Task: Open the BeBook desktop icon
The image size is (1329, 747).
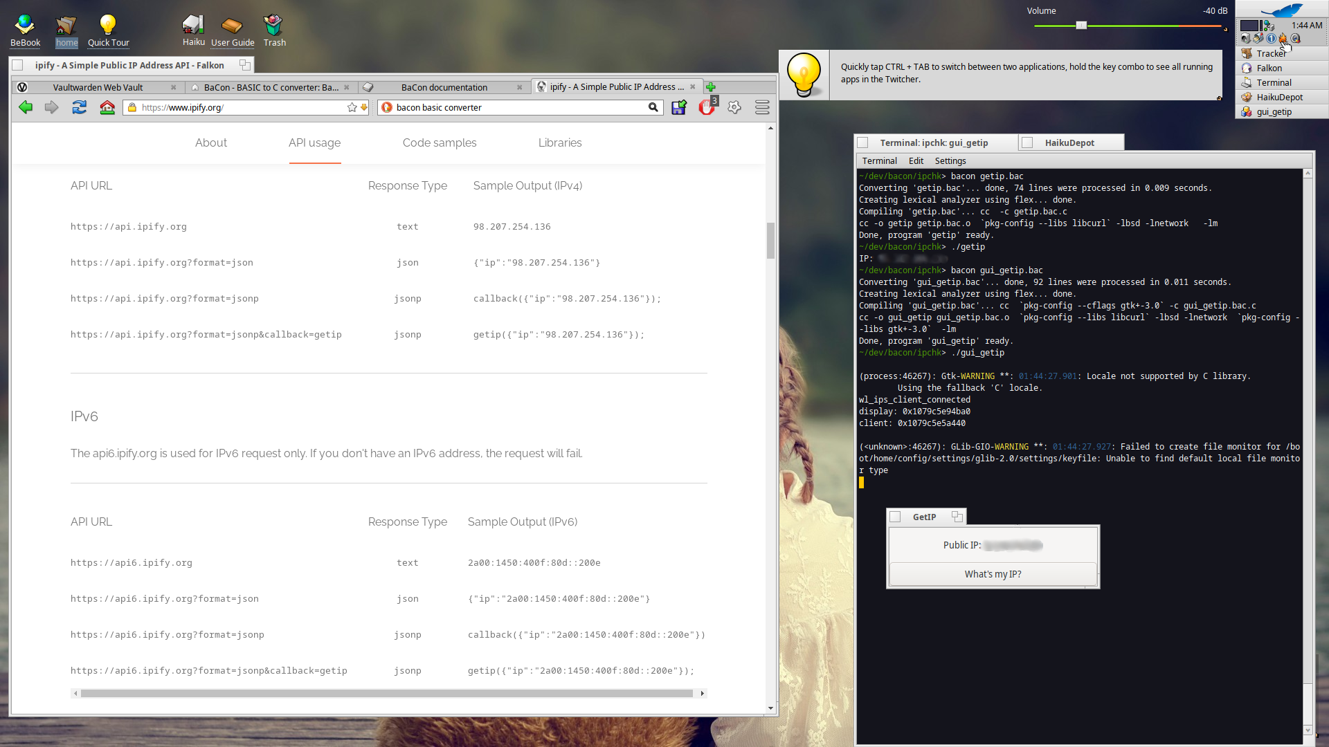Action: point(25,30)
